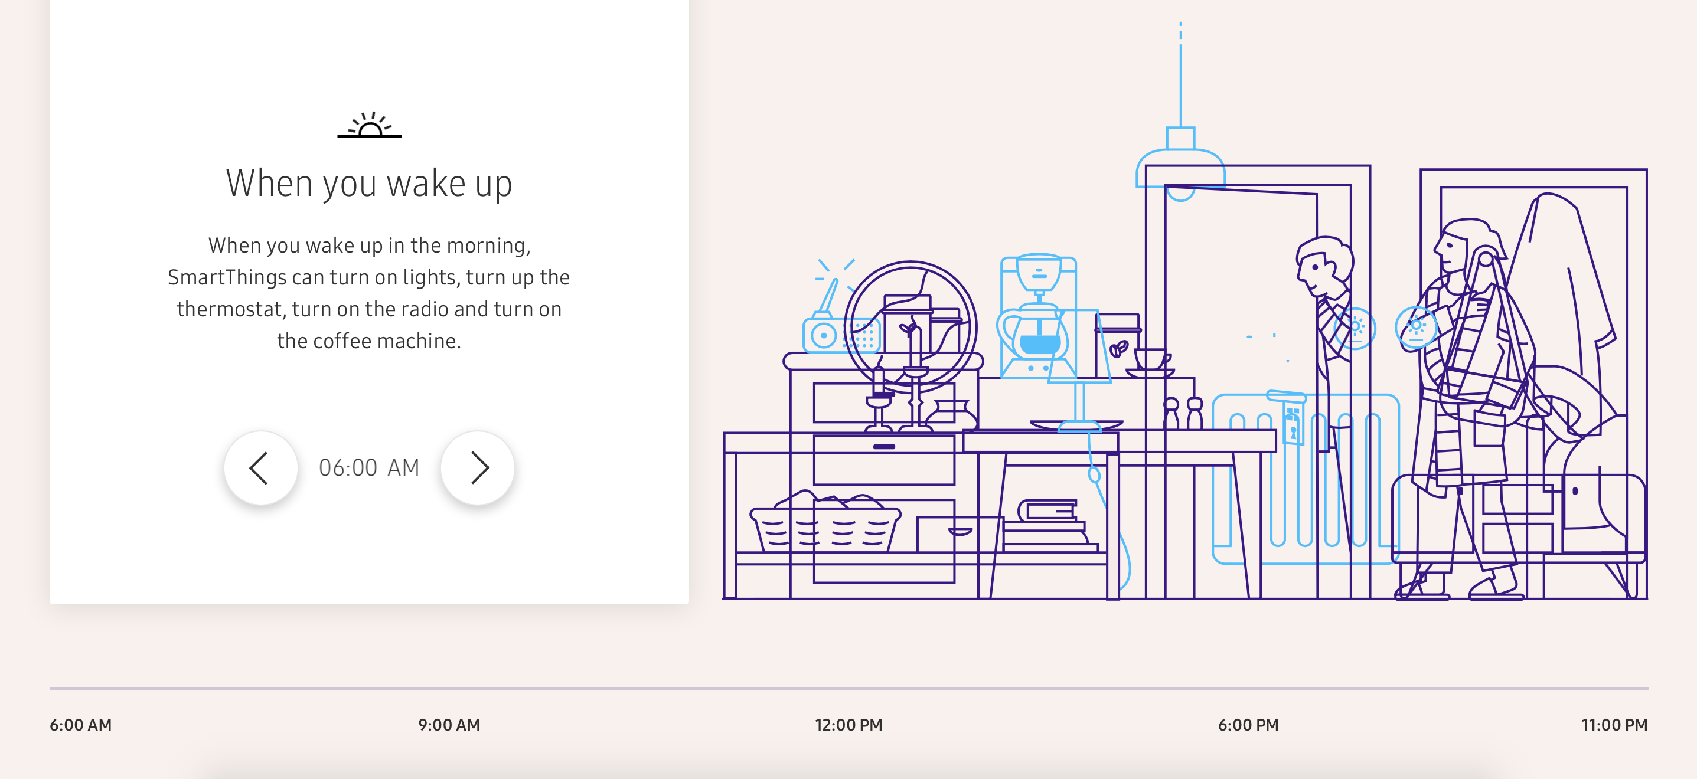Select 6:00 PM on the timeline
The image size is (1697, 779).
[x=1248, y=725]
